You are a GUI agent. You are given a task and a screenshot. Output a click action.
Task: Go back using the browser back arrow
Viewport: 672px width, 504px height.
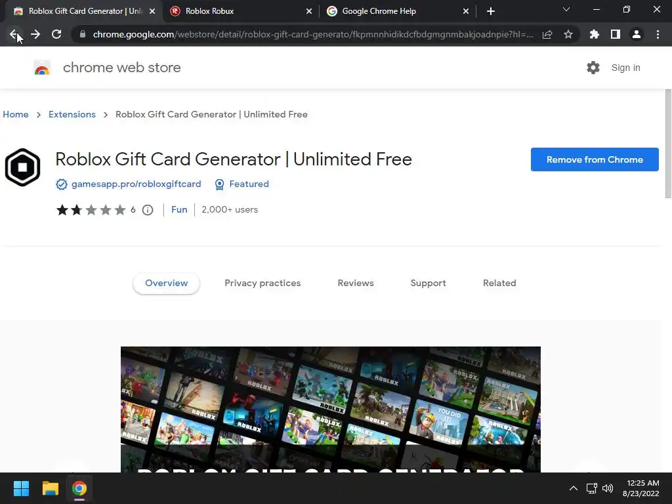14,34
